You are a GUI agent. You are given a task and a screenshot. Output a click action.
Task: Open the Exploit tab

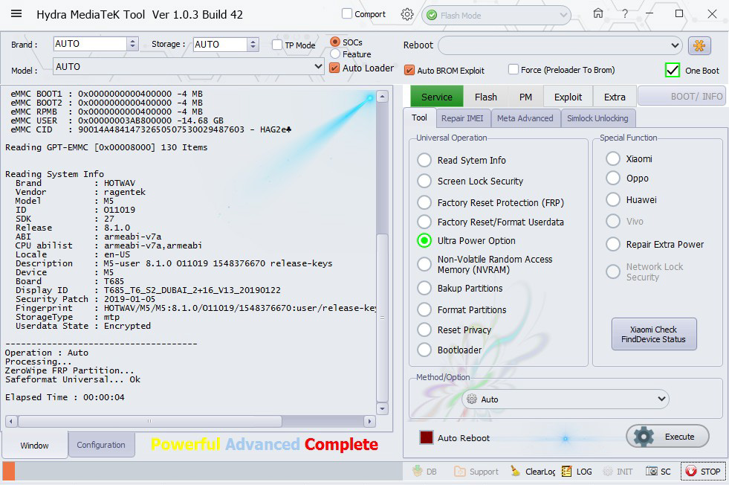point(568,97)
